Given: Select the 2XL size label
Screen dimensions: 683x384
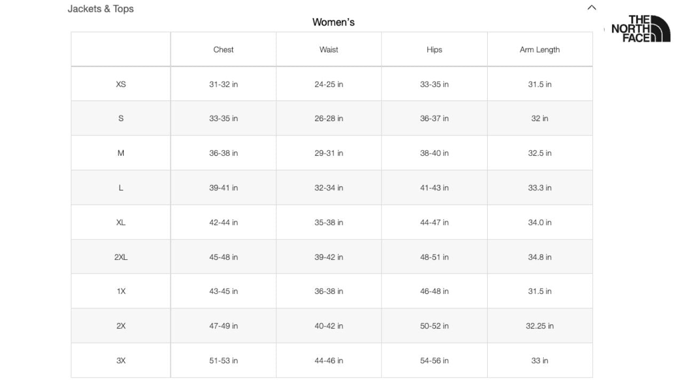Looking at the screenshot, I should pos(121,257).
